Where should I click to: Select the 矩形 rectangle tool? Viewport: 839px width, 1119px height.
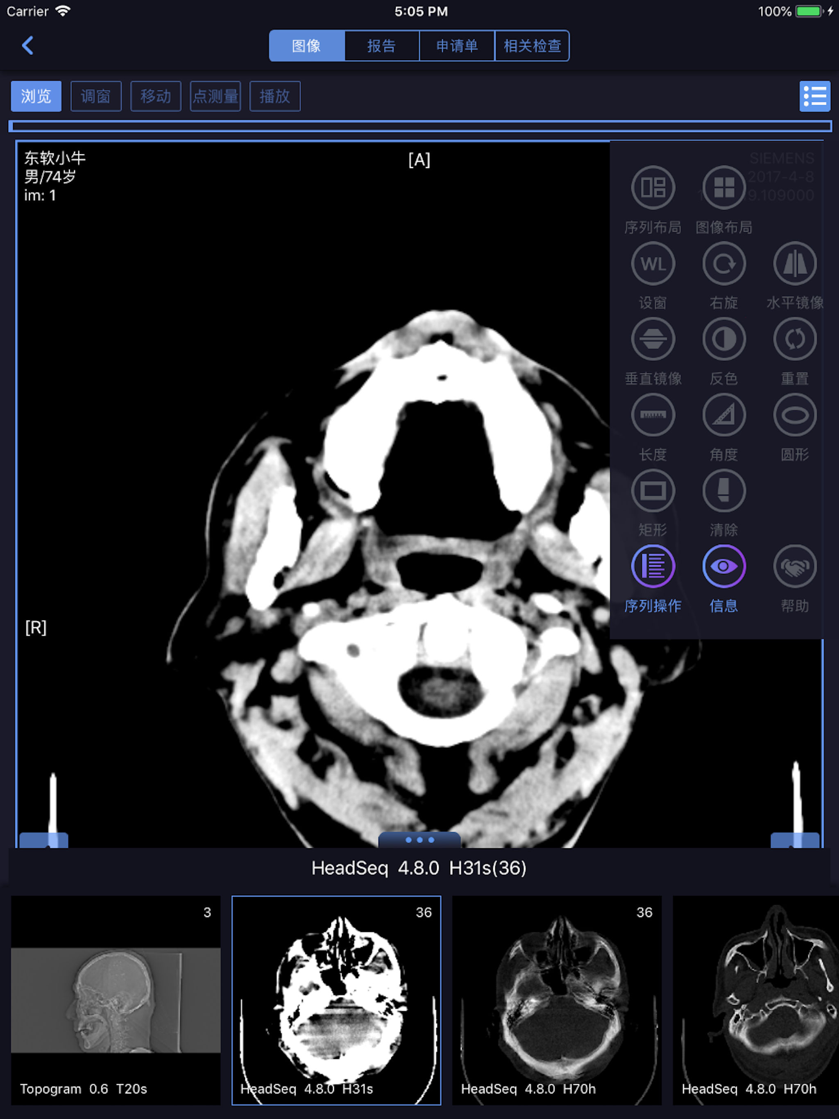tap(653, 491)
